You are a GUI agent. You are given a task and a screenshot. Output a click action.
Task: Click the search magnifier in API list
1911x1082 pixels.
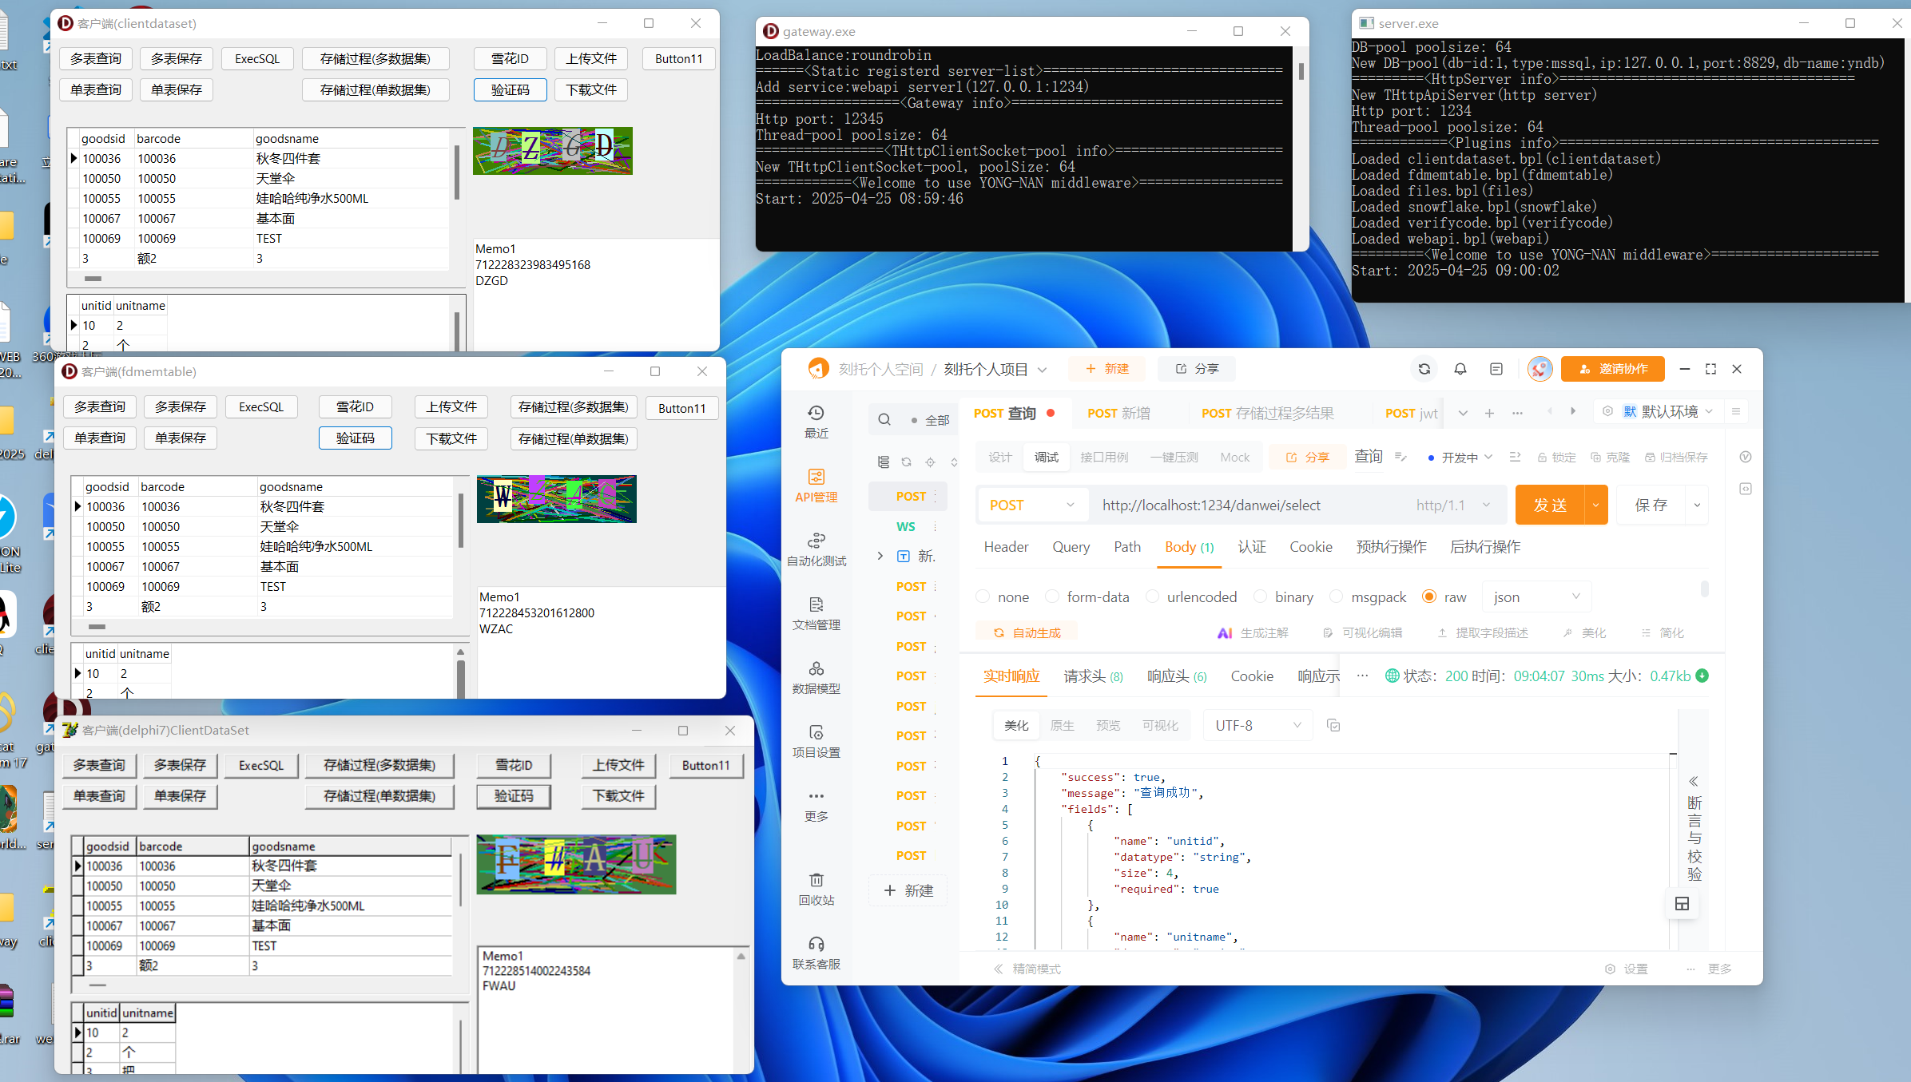[884, 419]
